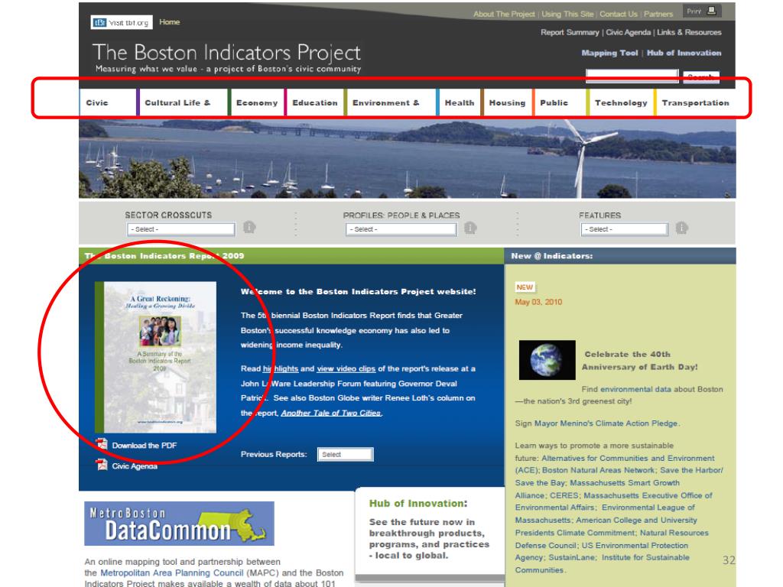Open the SustainLane link
This screenshot has width=783, height=587.
coord(572,557)
